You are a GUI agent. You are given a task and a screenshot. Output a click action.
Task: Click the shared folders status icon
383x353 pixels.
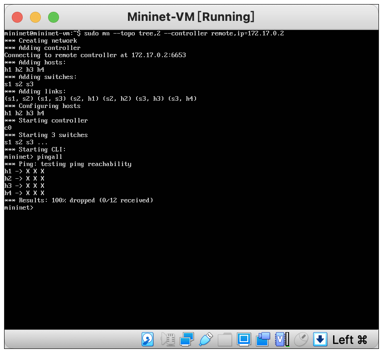pos(225,339)
